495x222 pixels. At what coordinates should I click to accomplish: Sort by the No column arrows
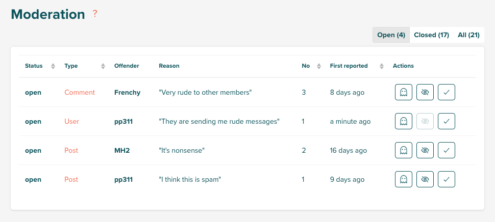point(319,66)
